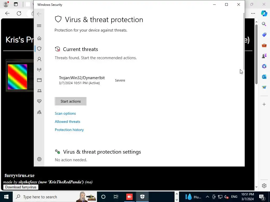The height and width of the screenshot is (202, 270).
Task: Open the Allowed threats link
Action: click(x=67, y=122)
